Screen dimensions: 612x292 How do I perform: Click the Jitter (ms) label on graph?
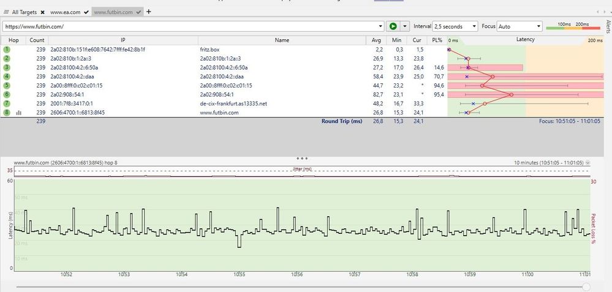pos(302,169)
